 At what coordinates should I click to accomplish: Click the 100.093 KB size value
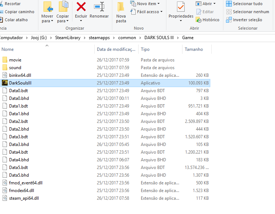pyautogui.click(x=198, y=83)
